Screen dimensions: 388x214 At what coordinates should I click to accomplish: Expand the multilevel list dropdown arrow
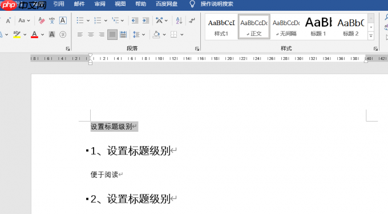[x=122, y=21]
